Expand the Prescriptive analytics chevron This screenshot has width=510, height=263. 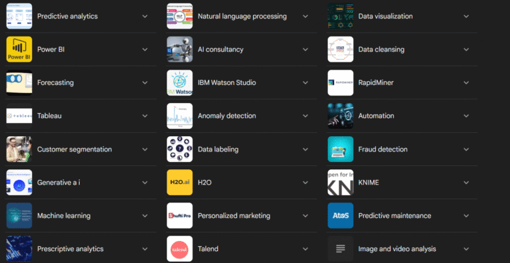coord(145,249)
